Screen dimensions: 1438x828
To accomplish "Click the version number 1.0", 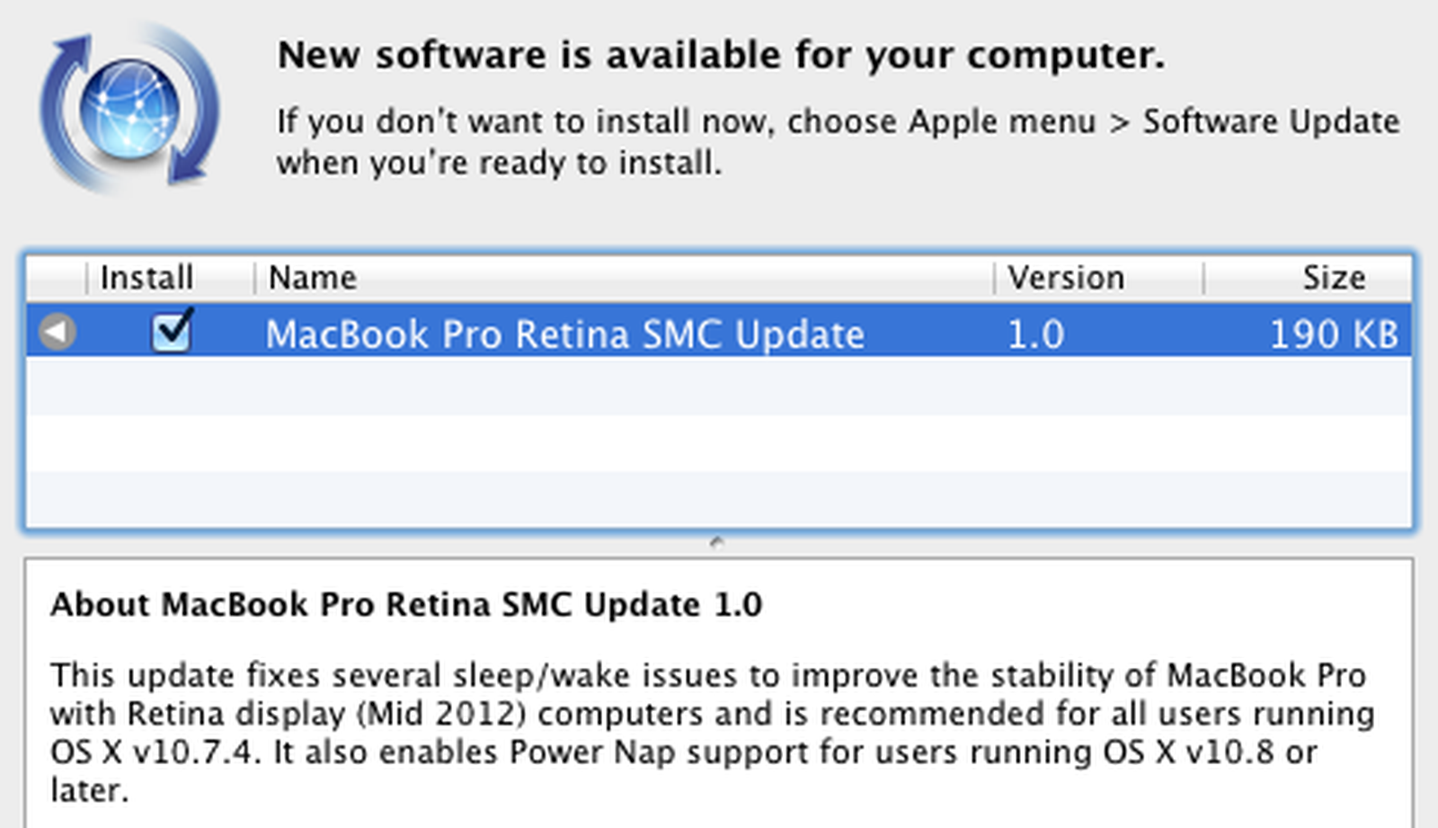I will point(1038,334).
